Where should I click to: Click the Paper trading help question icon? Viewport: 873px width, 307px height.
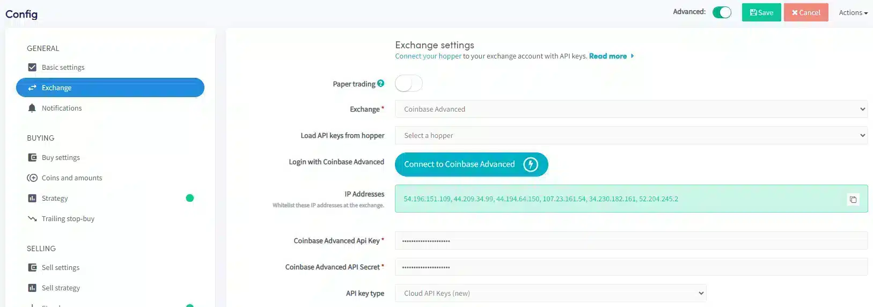(x=381, y=83)
